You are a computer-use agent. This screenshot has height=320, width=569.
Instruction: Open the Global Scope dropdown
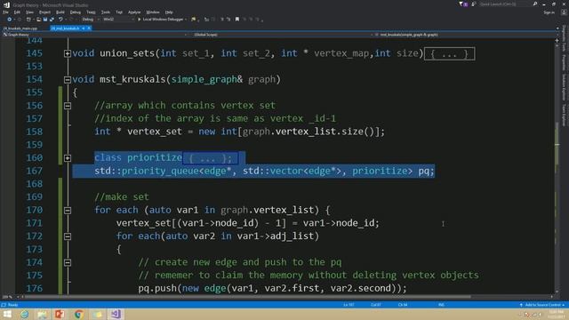(281, 35)
